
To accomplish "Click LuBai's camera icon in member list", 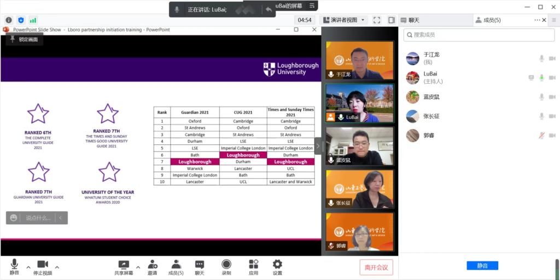I will [x=552, y=78].
